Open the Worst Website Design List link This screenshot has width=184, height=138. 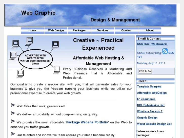coord(154,124)
